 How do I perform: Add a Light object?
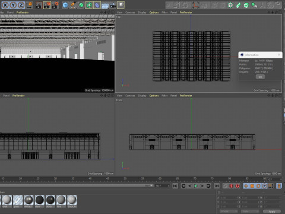pos(121,5)
